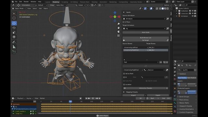
Task: Clear the foot search filter
Action: 158,62
